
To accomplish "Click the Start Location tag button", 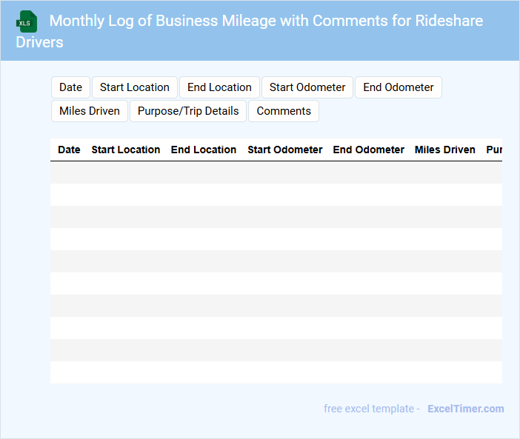I will click(x=135, y=87).
